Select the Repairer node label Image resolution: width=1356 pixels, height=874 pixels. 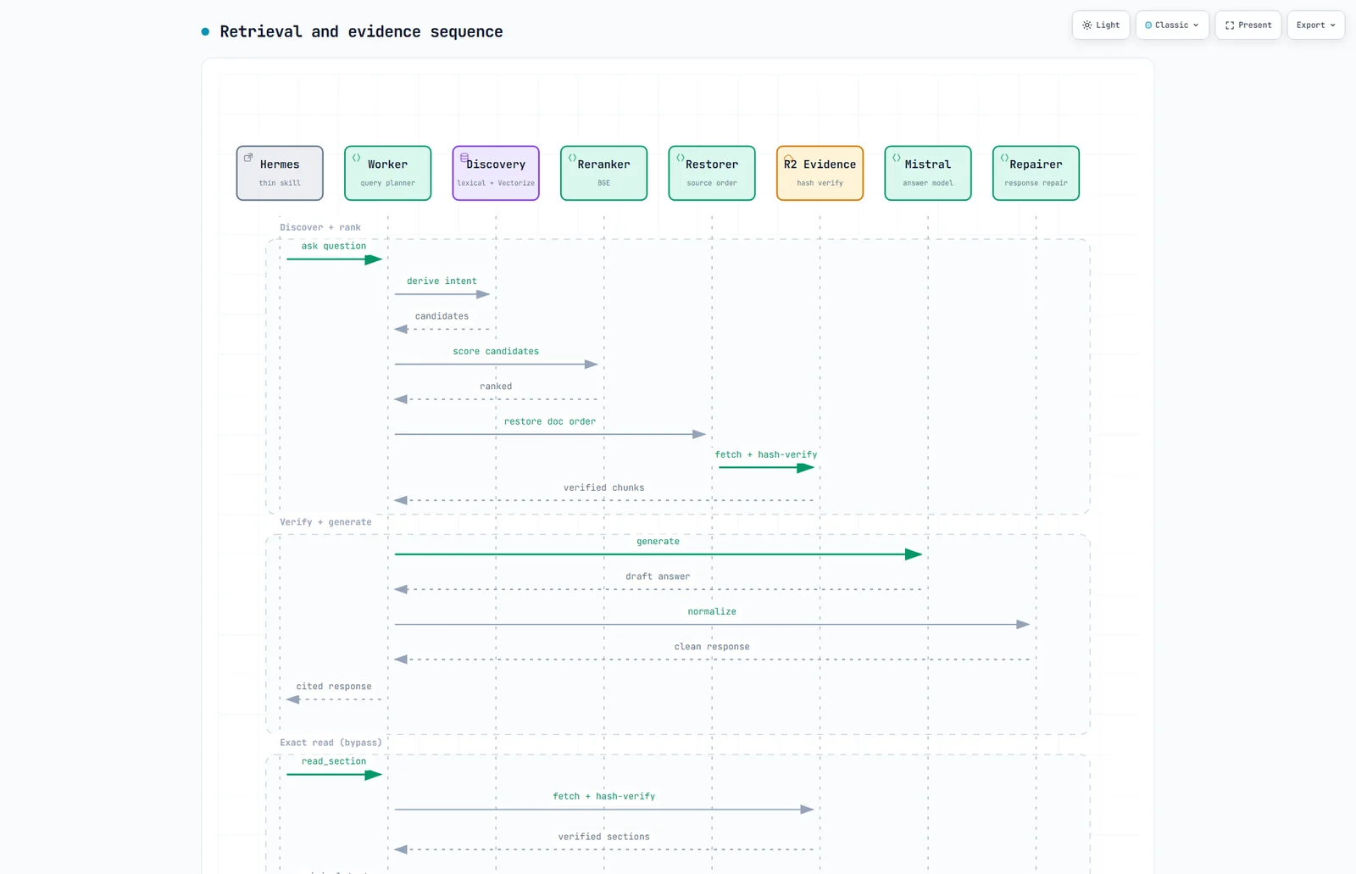[x=1036, y=164]
